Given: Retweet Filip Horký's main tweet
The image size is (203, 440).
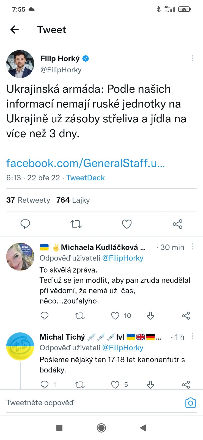Looking at the screenshot, I should (76, 224).
